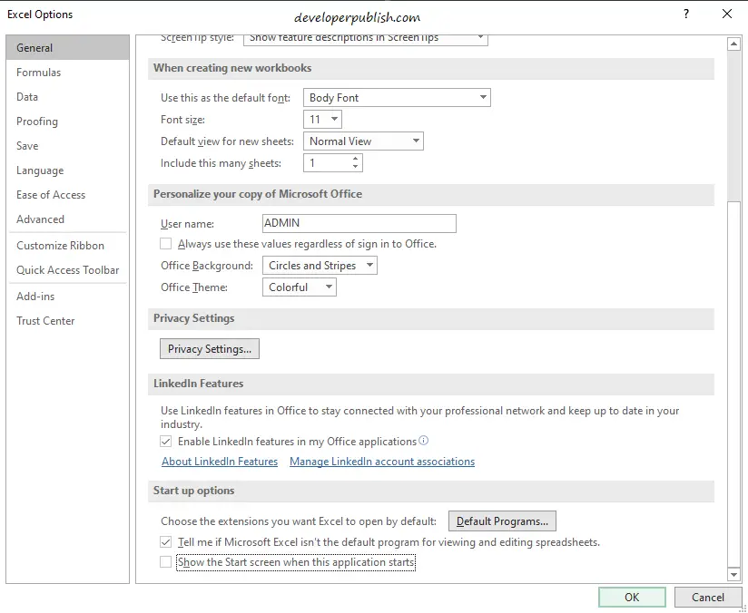Viewport: 748px width, 613px height.
Task: Click the vertical scrollbar thumb
Action: 733,384
